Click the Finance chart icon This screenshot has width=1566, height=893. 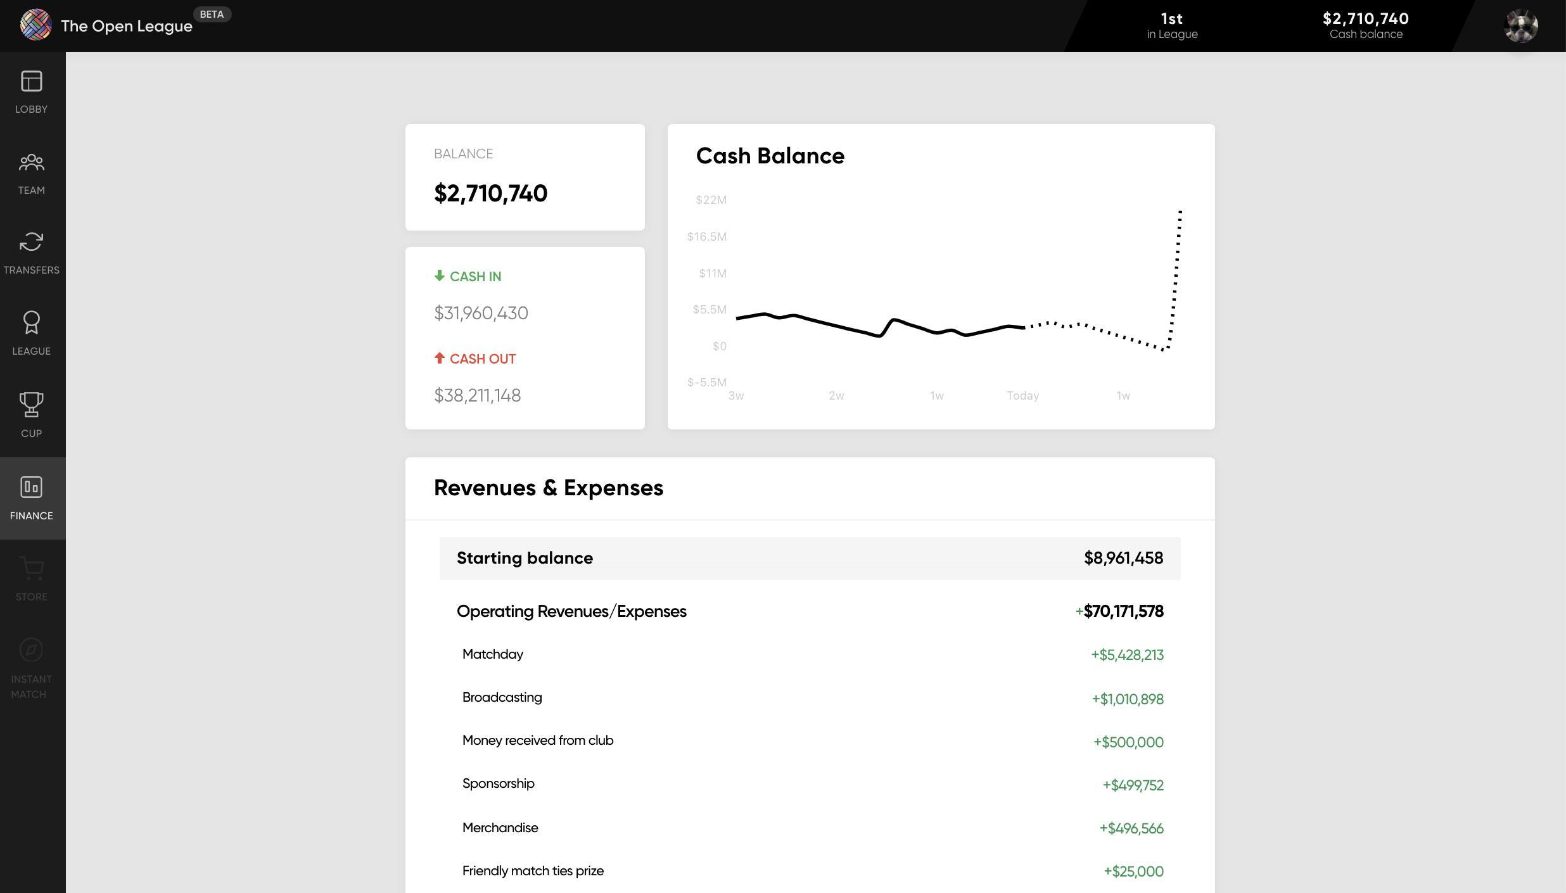pos(31,487)
